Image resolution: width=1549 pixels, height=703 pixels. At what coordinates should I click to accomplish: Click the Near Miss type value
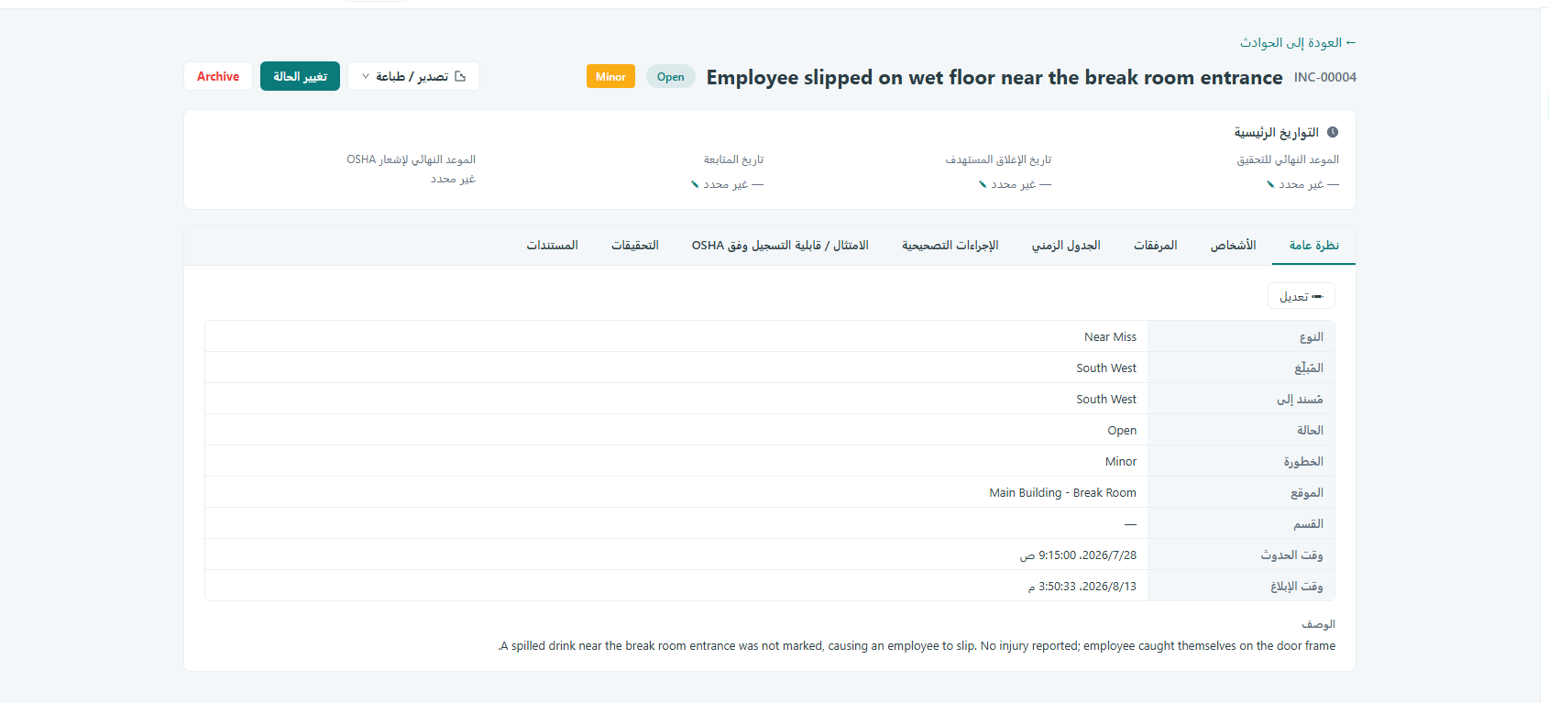point(1110,336)
